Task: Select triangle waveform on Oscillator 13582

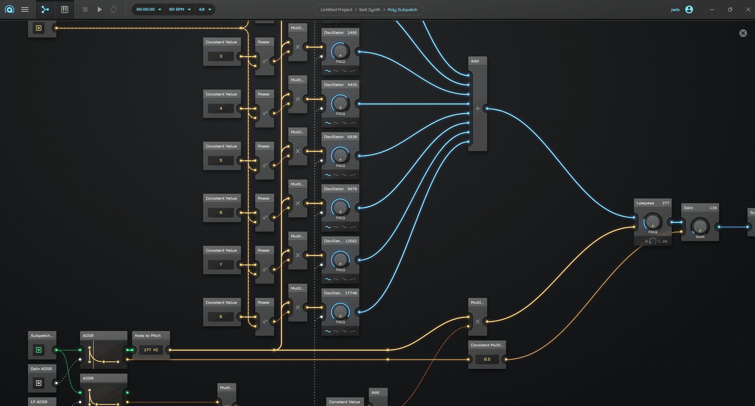Action: coord(336,279)
